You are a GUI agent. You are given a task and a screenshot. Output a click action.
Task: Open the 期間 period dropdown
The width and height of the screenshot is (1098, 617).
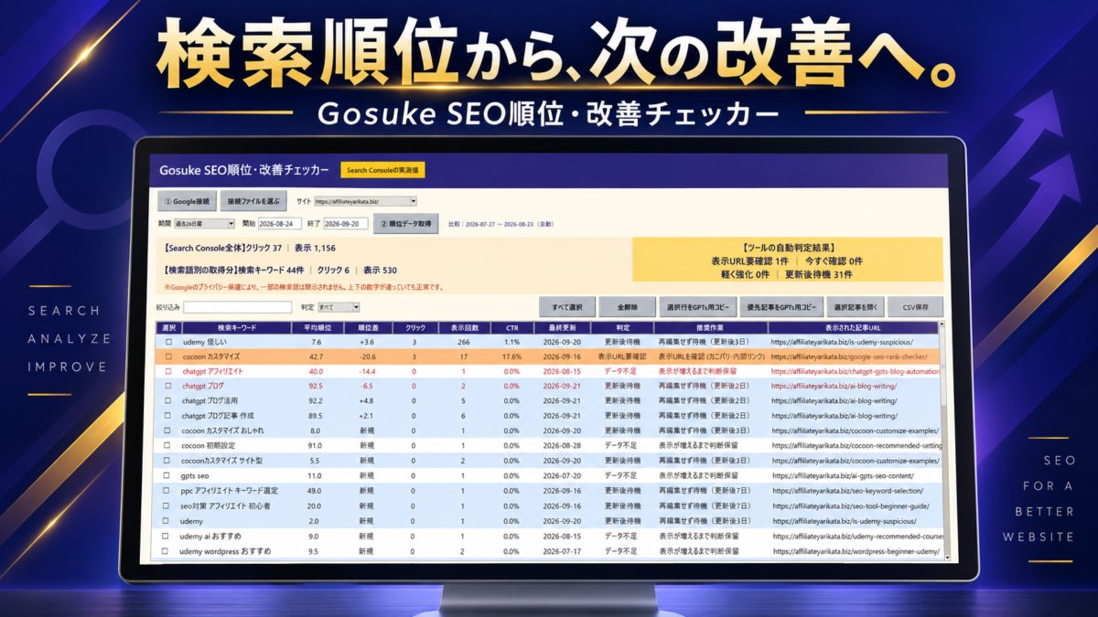click(x=204, y=223)
